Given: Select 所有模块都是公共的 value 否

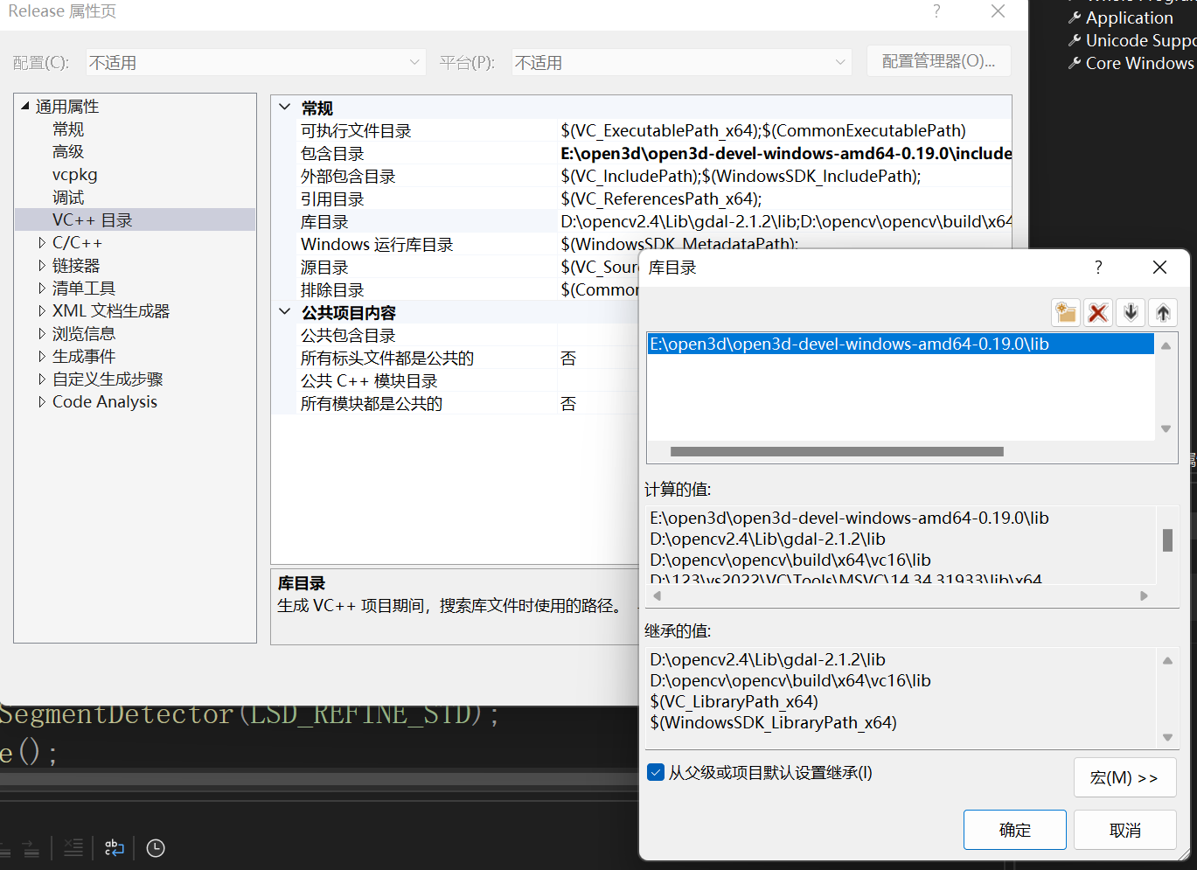Looking at the screenshot, I should (x=567, y=403).
